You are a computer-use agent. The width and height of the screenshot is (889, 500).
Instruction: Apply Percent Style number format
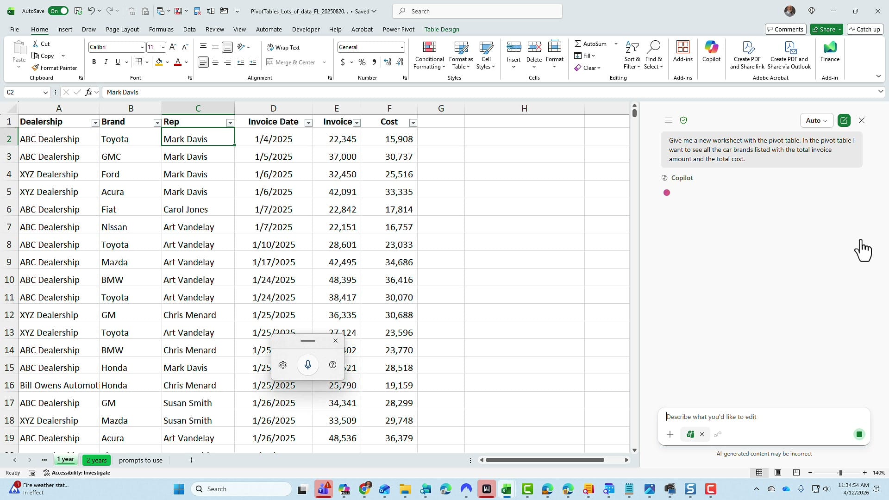(x=362, y=62)
